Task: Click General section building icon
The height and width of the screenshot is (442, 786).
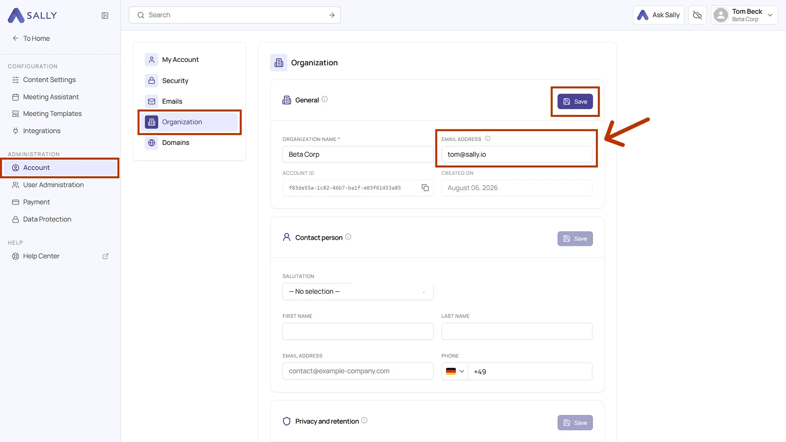Action: tap(287, 100)
